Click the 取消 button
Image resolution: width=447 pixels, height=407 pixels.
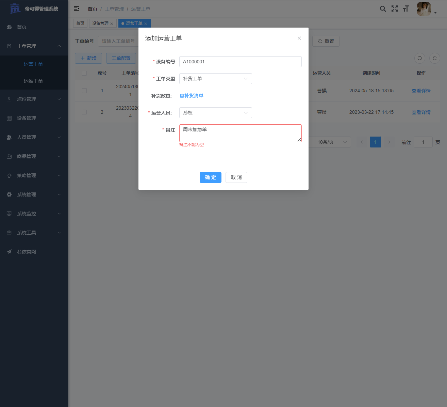click(236, 177)
